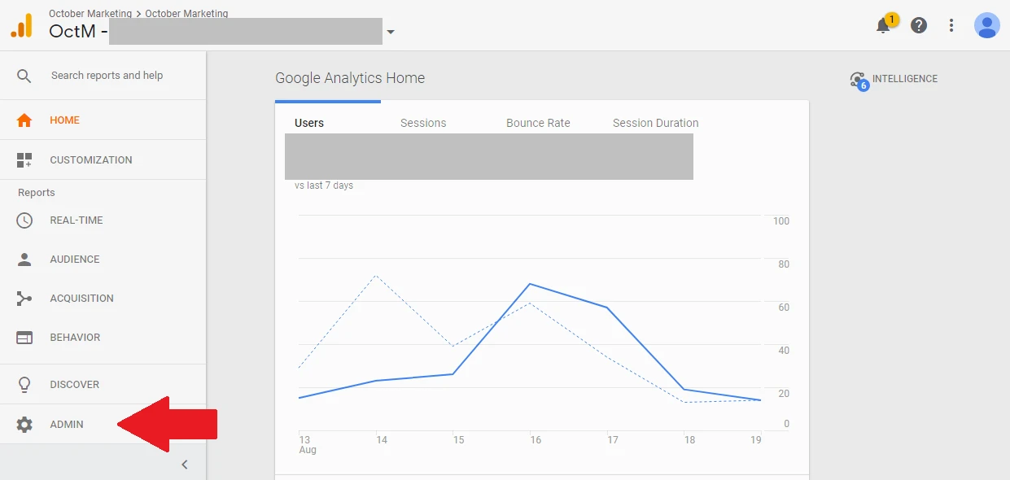Click the Discover lightbulb icon
The width and height of the screenshot is (1010, 480).
click(x=24, y=385)
